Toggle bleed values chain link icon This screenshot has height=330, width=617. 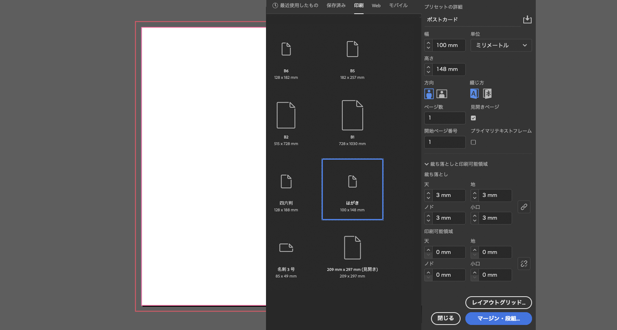524,207
